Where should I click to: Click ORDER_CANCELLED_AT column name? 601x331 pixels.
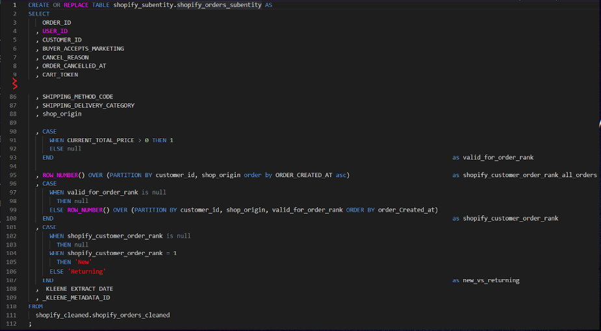pos(74,66)
